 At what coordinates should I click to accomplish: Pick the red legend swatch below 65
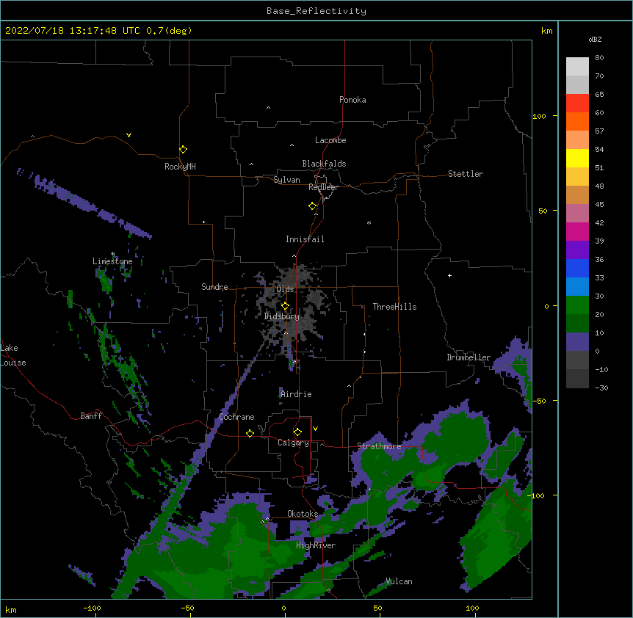(577, 103)
